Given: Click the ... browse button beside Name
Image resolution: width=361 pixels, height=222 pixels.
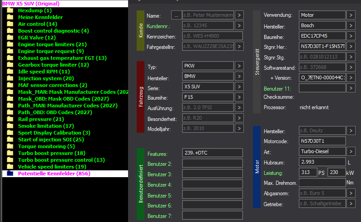Looking at the screenshot, I should click(176, 15).
